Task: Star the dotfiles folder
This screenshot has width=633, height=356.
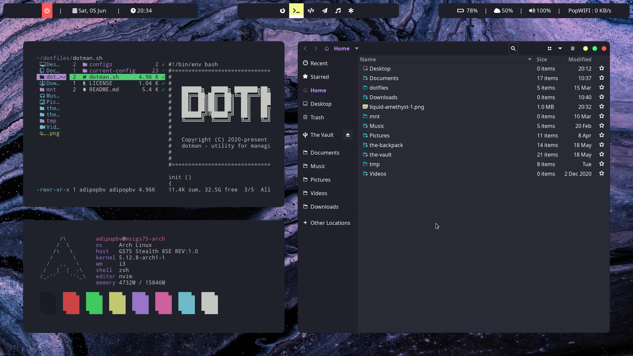Action: (x=601, y=87)
